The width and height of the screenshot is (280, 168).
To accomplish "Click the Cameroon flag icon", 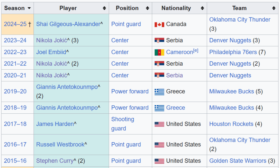I will 159,52.
